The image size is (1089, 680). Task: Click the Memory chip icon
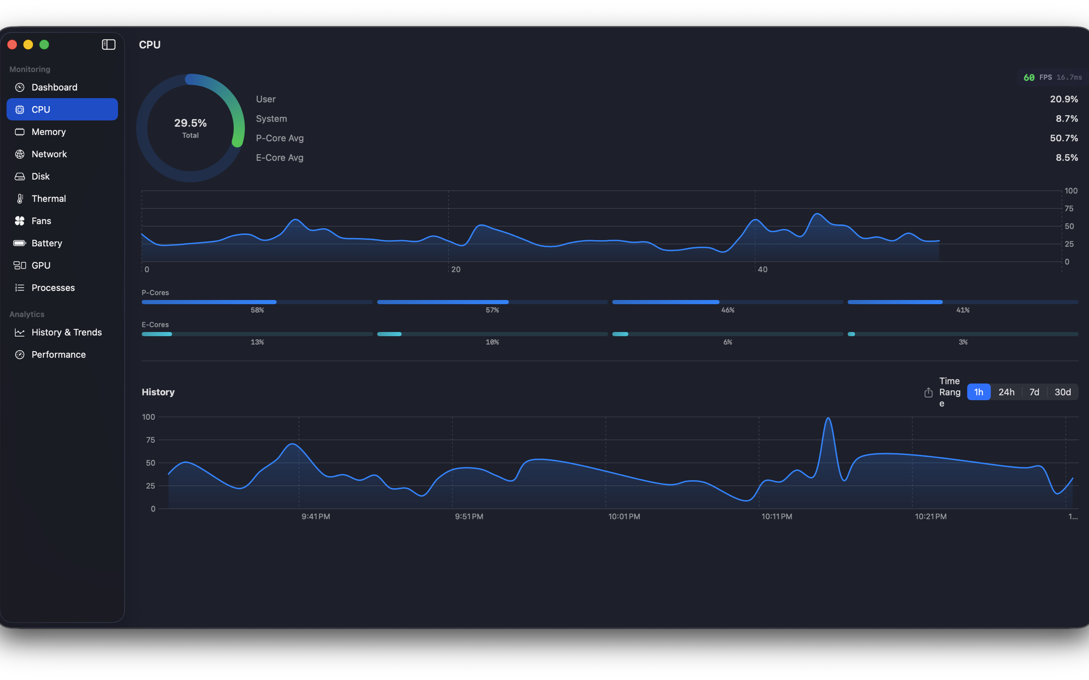(x=20, y=132)
